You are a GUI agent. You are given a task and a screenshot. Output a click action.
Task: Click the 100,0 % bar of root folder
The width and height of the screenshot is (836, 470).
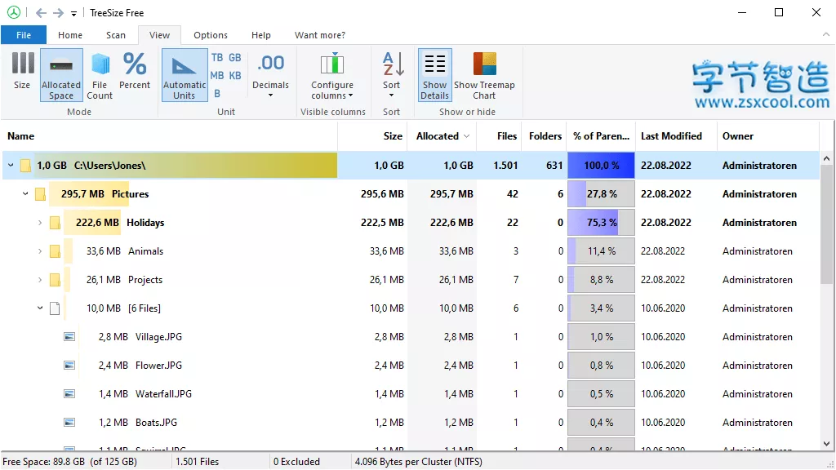602,165
